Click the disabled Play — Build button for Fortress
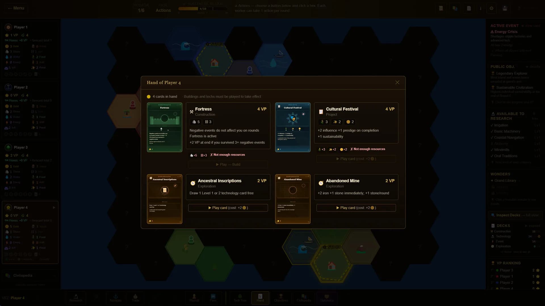 click(228, 164)
